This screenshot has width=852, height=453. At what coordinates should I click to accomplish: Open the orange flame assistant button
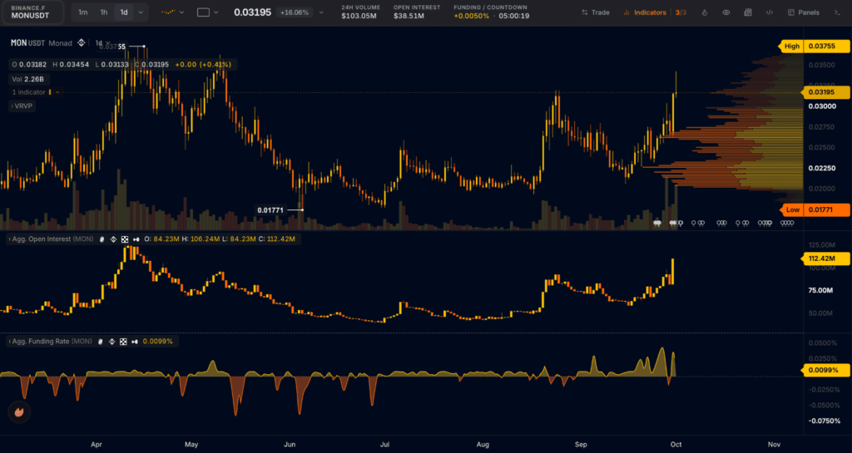pos(19,411)
